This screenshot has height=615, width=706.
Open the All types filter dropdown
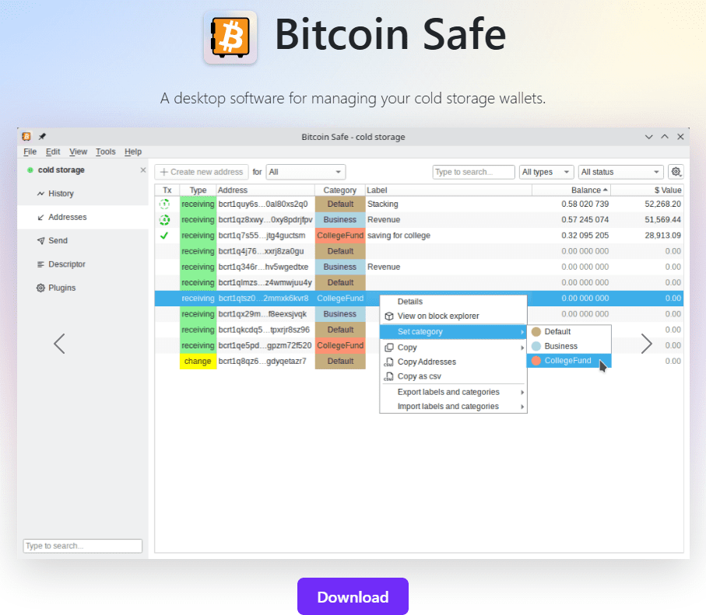pyautogui.click(x=546, y=171)
